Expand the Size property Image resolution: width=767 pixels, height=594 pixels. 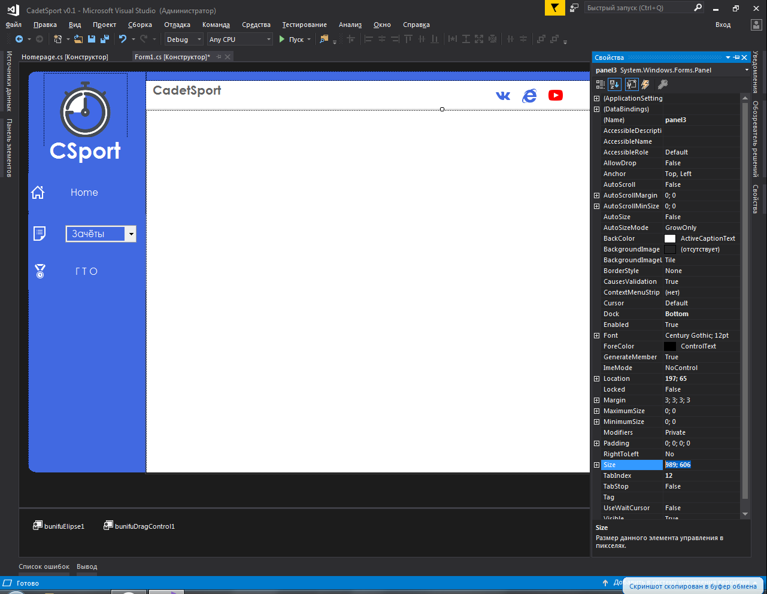coord(596,465)
